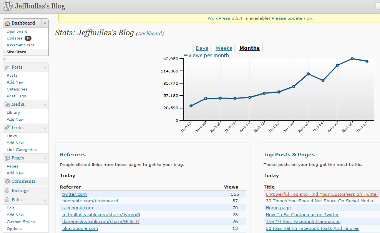Open hootsuite.com/dashboard referrer link

click(90, 201)
